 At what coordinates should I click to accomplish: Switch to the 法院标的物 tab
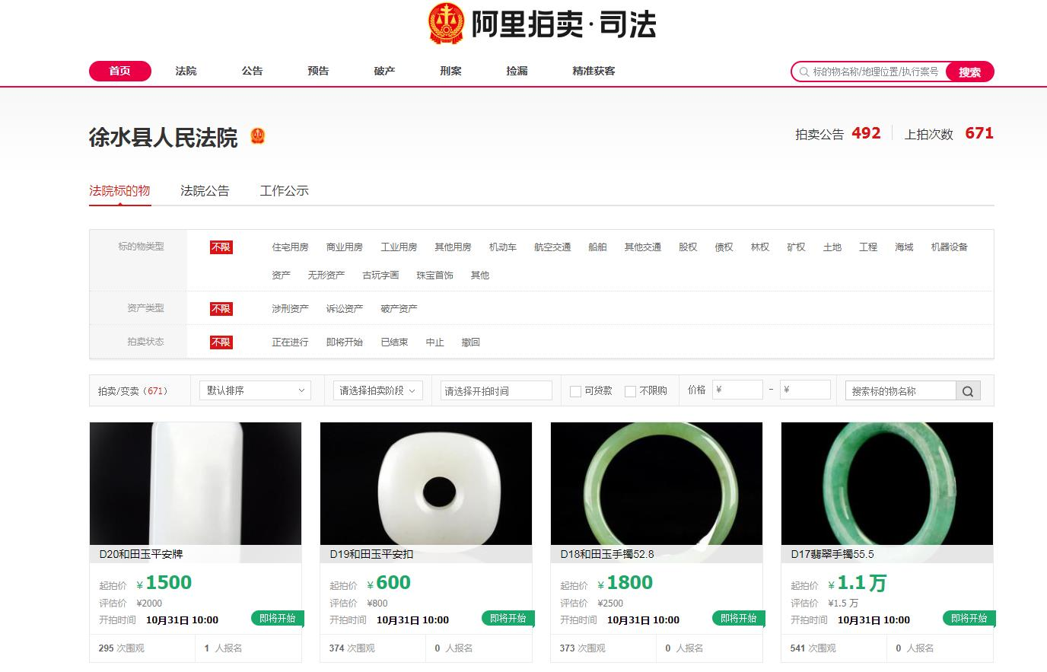click(119, 190)
